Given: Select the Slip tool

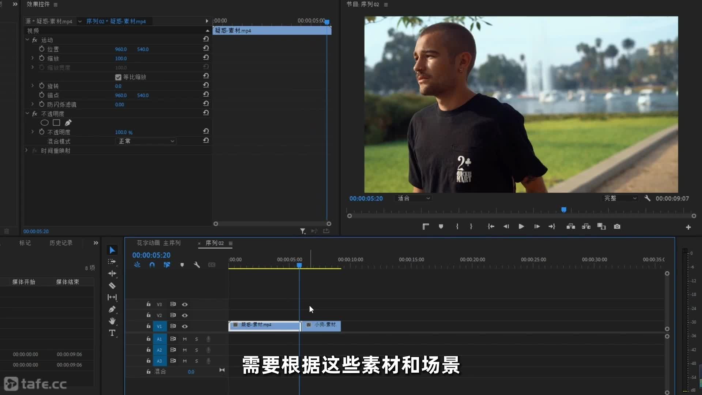Looking at the screenshot, I should [112, 297].
